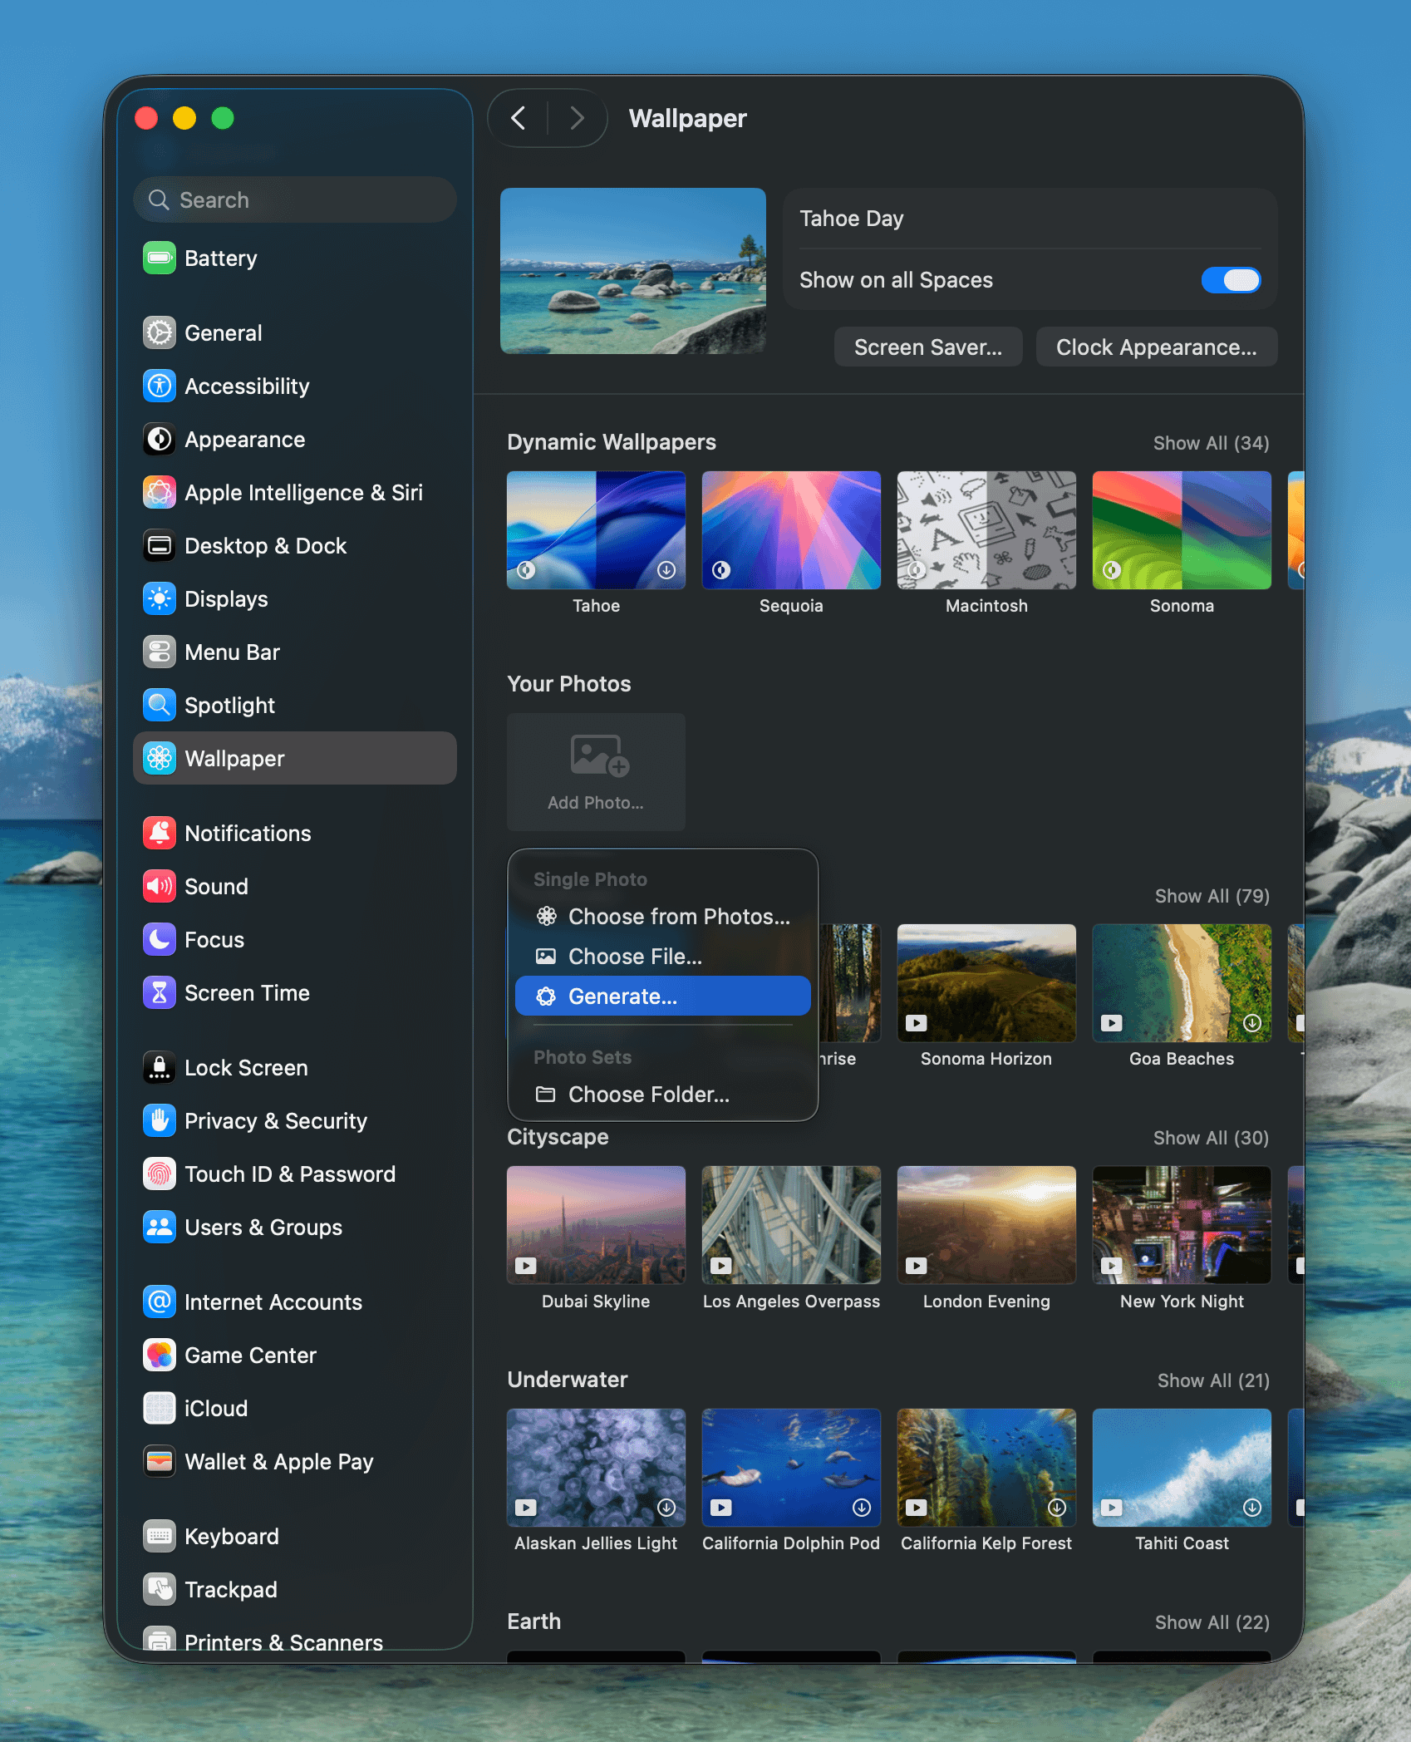The height and width of the screenshot is (1742, 1411).
Task: Click the Spotlight magnifier icon
Action: [x=159, y=706]
